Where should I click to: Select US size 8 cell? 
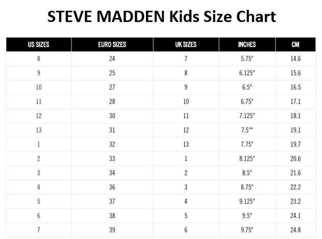pyautogui.click(x=39, y=59)
